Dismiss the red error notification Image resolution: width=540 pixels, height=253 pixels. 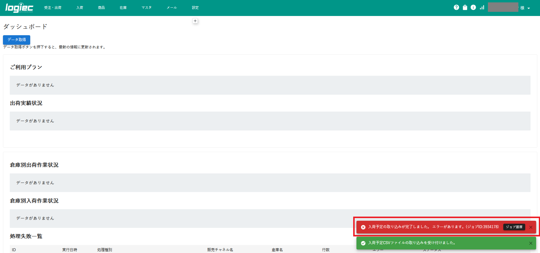click(531, 227)
